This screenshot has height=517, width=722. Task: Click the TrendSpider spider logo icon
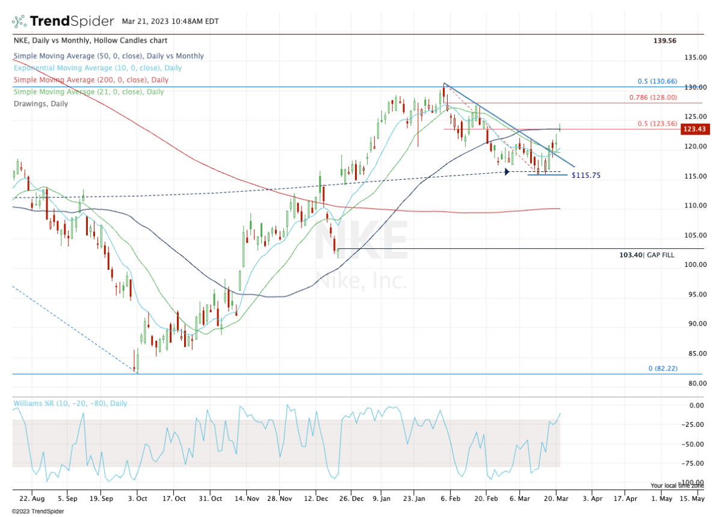pos(18,22)
